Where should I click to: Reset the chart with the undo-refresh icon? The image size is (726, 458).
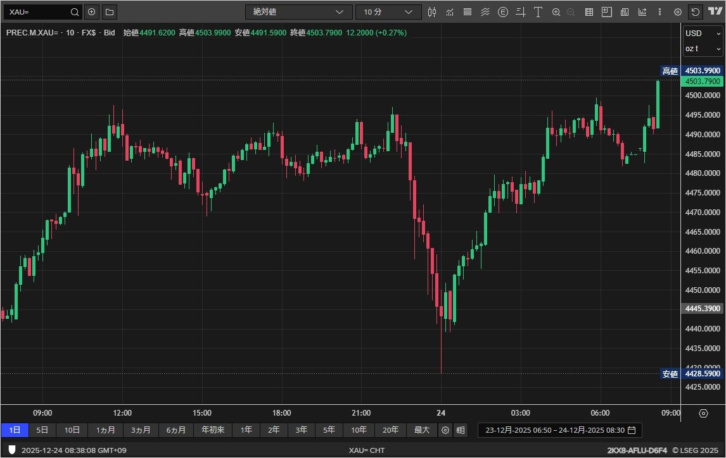click(696, 11)
